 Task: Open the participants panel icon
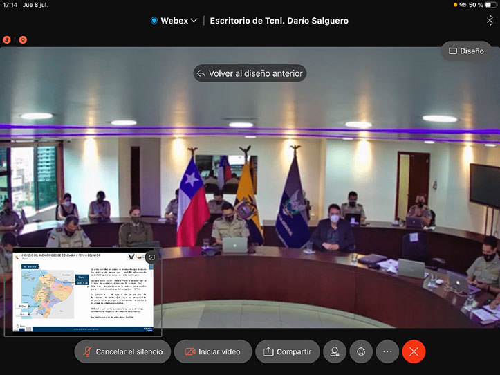click(335, 351)
